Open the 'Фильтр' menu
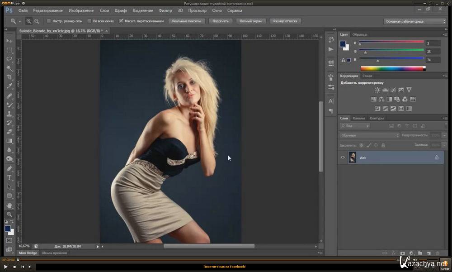The height and width of the screenshot is (272, 452). (165, 10)
